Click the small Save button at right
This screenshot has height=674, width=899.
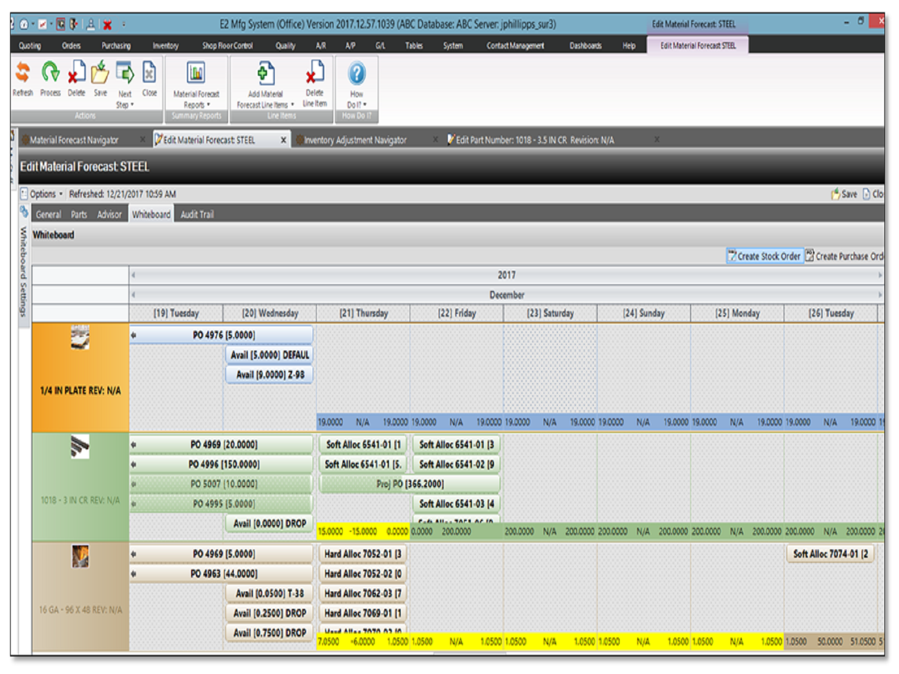(x=844, y=194)
